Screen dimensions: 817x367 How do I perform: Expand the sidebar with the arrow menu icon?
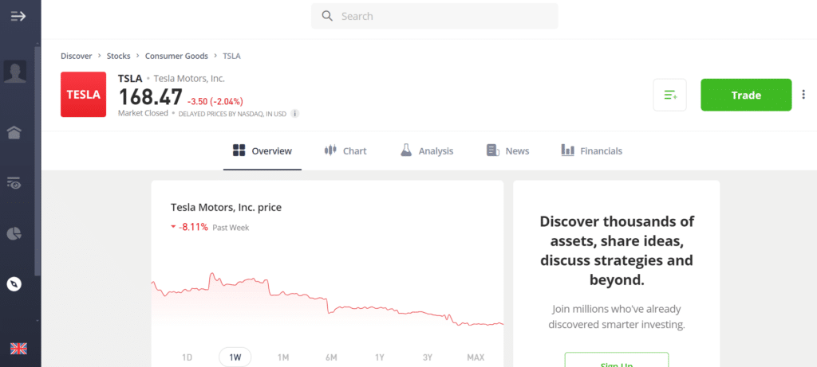point(18,16)
